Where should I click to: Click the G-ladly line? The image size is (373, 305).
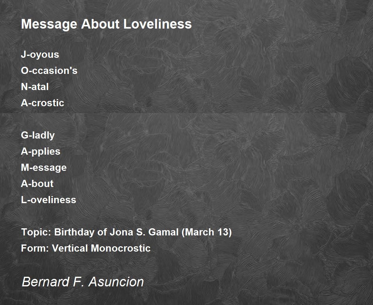click(x=38, y=135)
